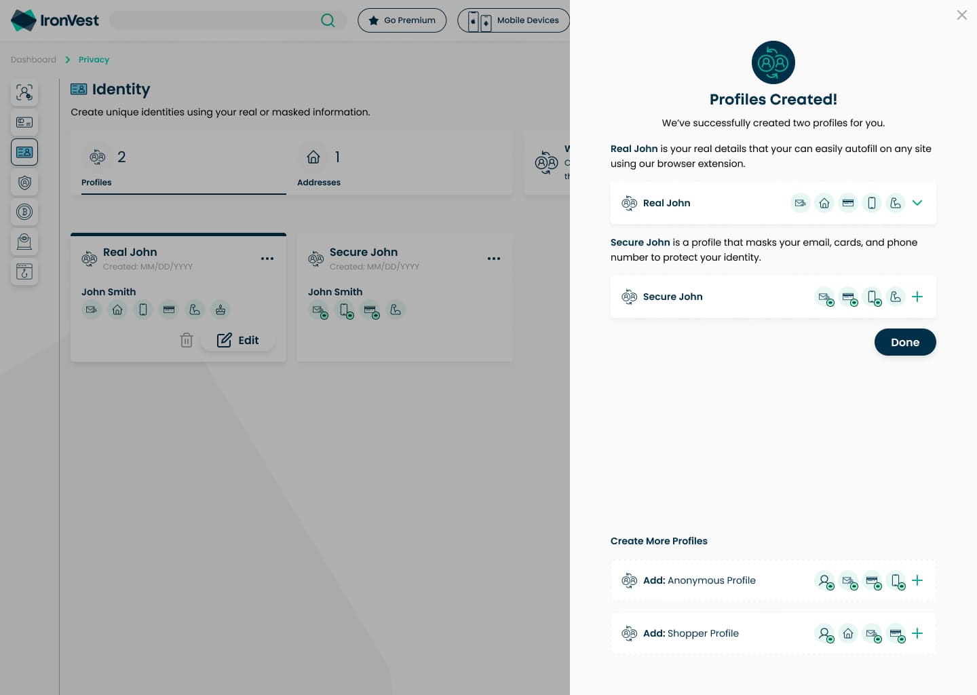The width and height of the screenshot is (977, 695).
Task: Click Add: Shopper Profile label
Action: 691,633
